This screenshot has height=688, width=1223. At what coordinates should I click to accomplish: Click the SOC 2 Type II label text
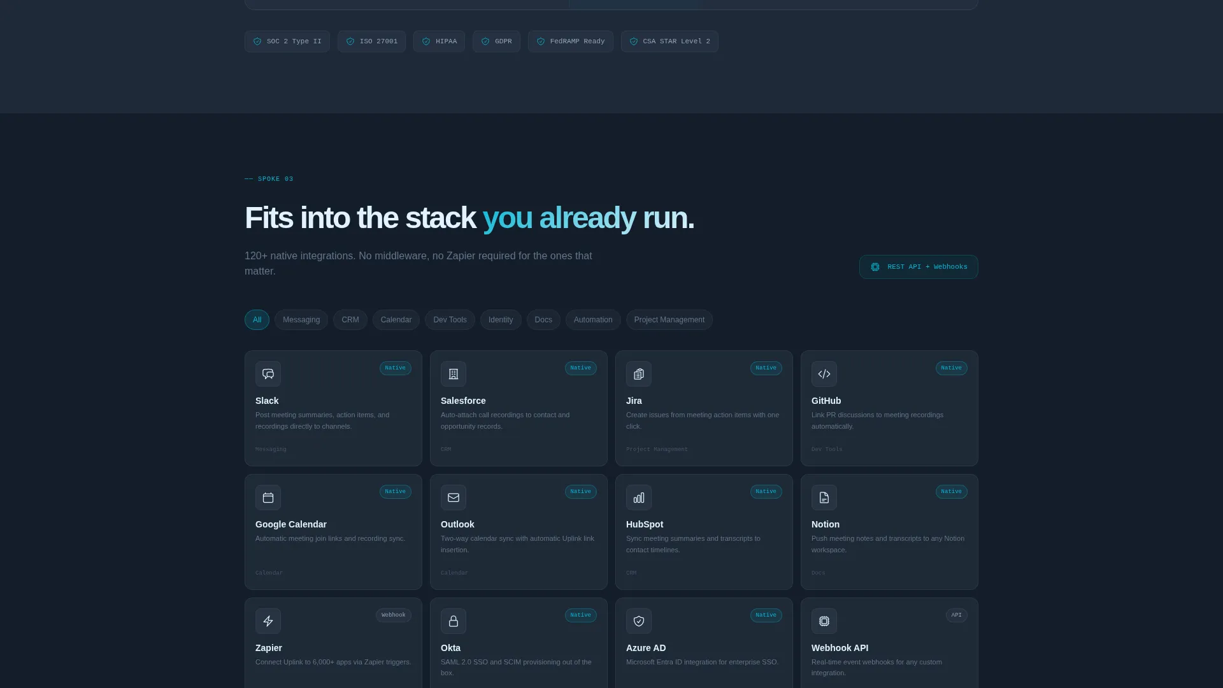[294, 41]
